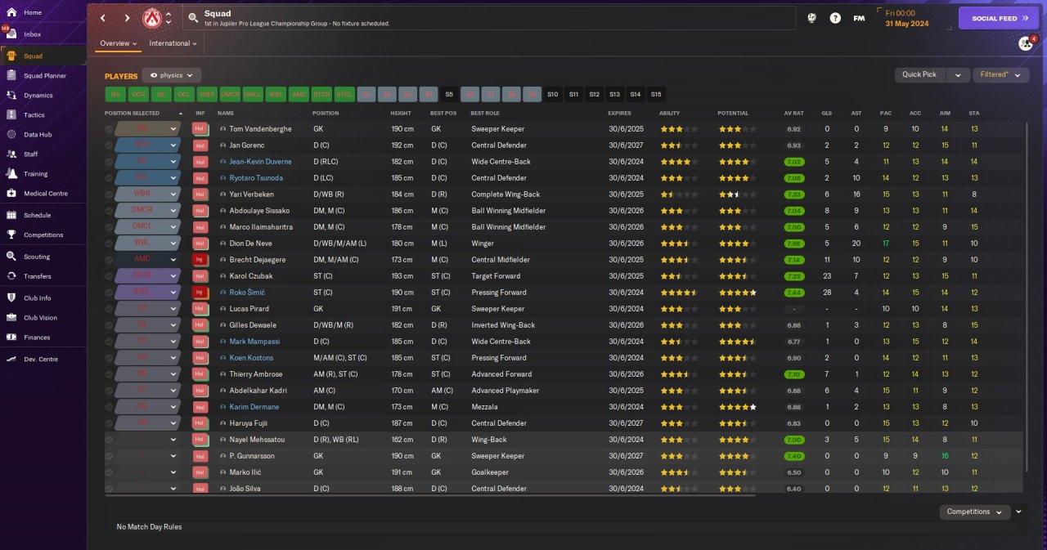
Task: Go to Scouting section
Action: 37,256
